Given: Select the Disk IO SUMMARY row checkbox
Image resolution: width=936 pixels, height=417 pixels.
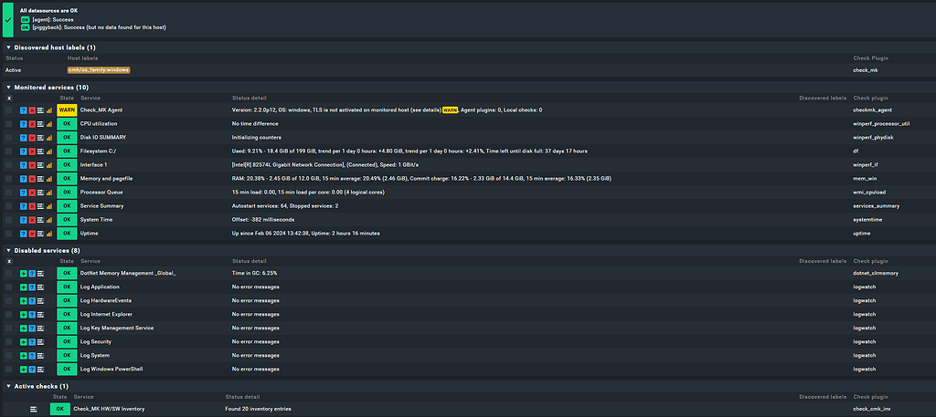Looking at the screenshot, I should 9,137.
